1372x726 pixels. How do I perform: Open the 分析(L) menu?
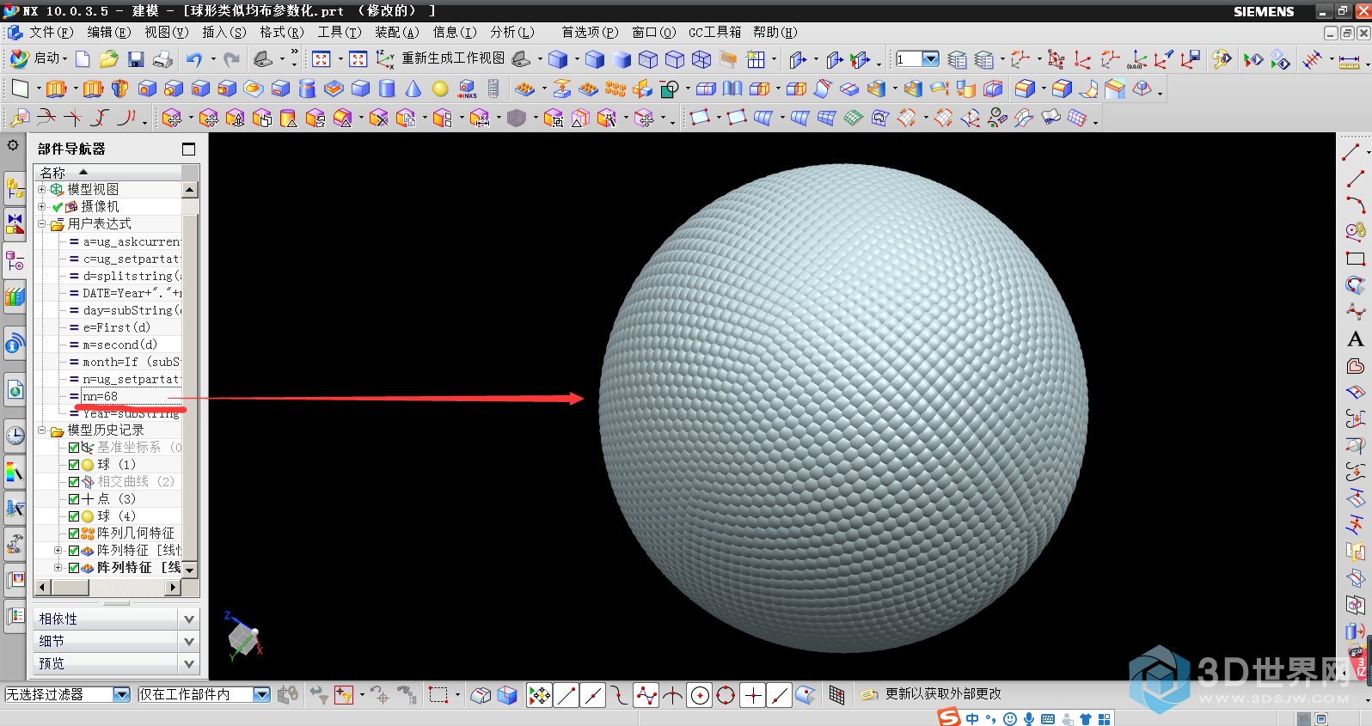tap(511, 32)
